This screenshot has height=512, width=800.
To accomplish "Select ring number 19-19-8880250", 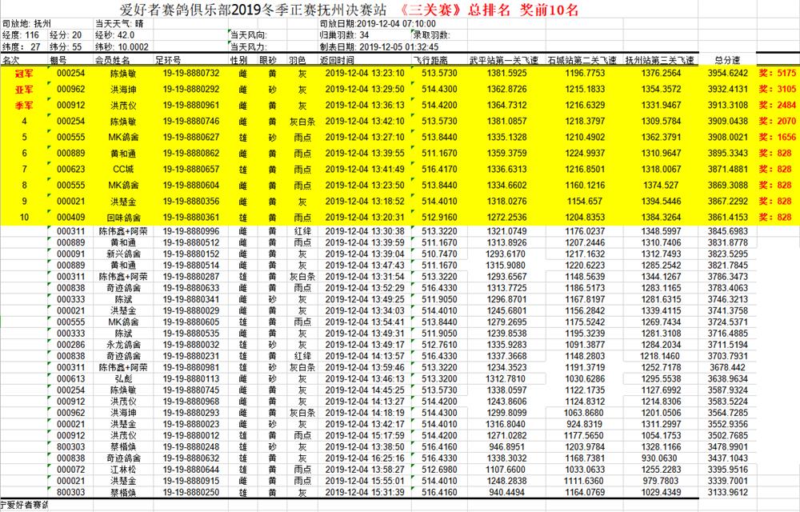I will click(x=191, y=493).
